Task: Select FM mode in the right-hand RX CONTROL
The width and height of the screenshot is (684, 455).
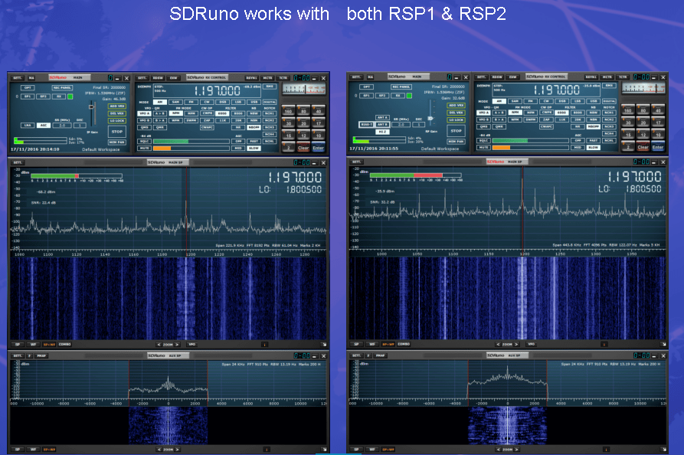Action: (x=531, y=101)
